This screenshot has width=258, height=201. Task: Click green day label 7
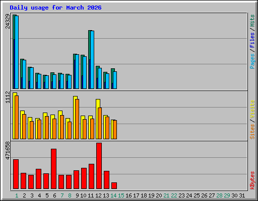pyautogui.click(x=62, y=195)
